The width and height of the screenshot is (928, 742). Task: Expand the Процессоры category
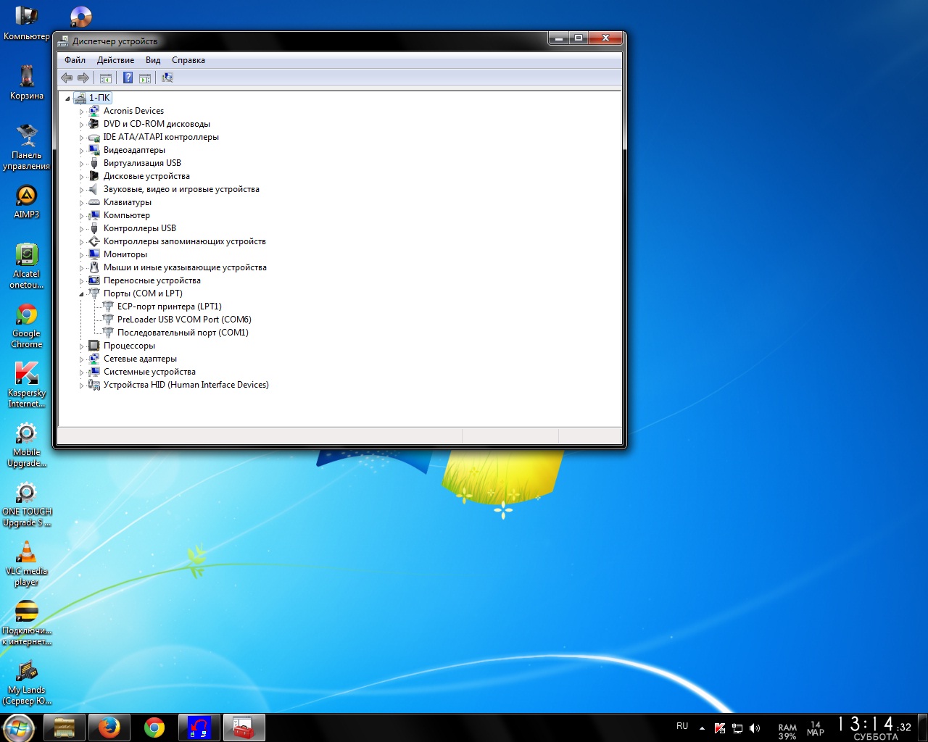pos(81,346)
